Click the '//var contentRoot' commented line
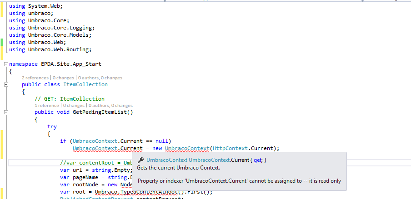This screenshot has width=411, height=199. click(96, 163)
